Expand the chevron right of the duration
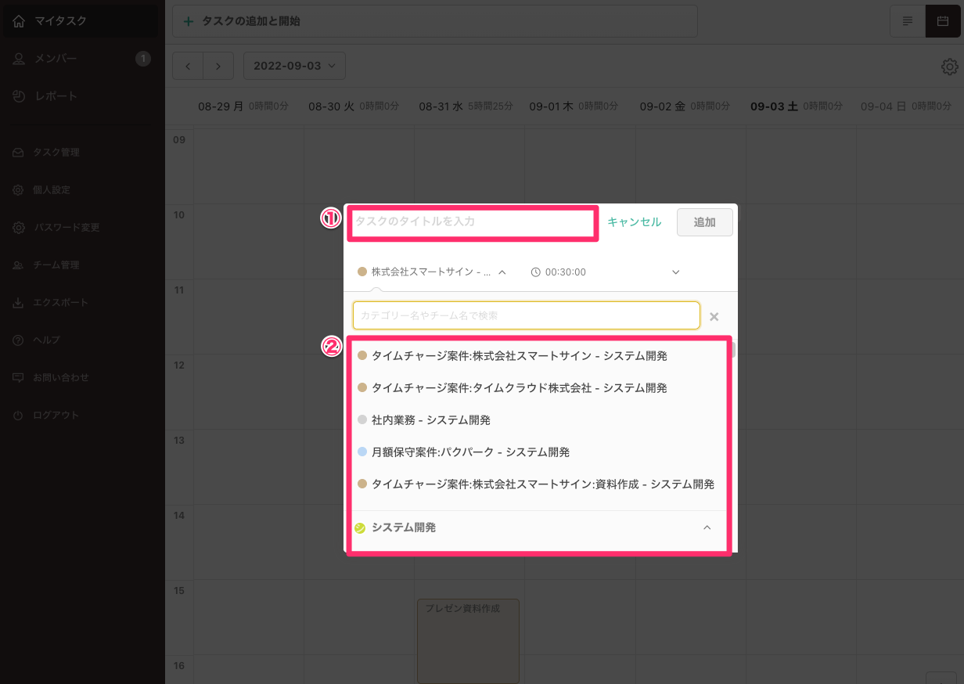964x684 pixels. [x=676, y=272]
